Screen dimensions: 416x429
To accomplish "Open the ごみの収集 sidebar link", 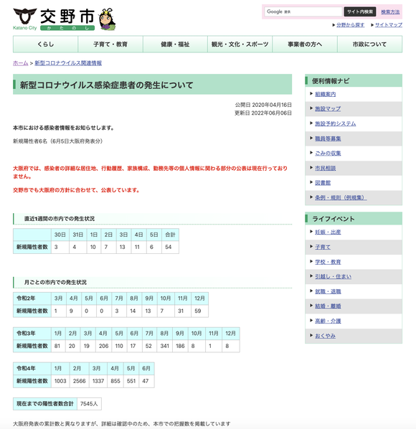I will click(x=328, y=154).
